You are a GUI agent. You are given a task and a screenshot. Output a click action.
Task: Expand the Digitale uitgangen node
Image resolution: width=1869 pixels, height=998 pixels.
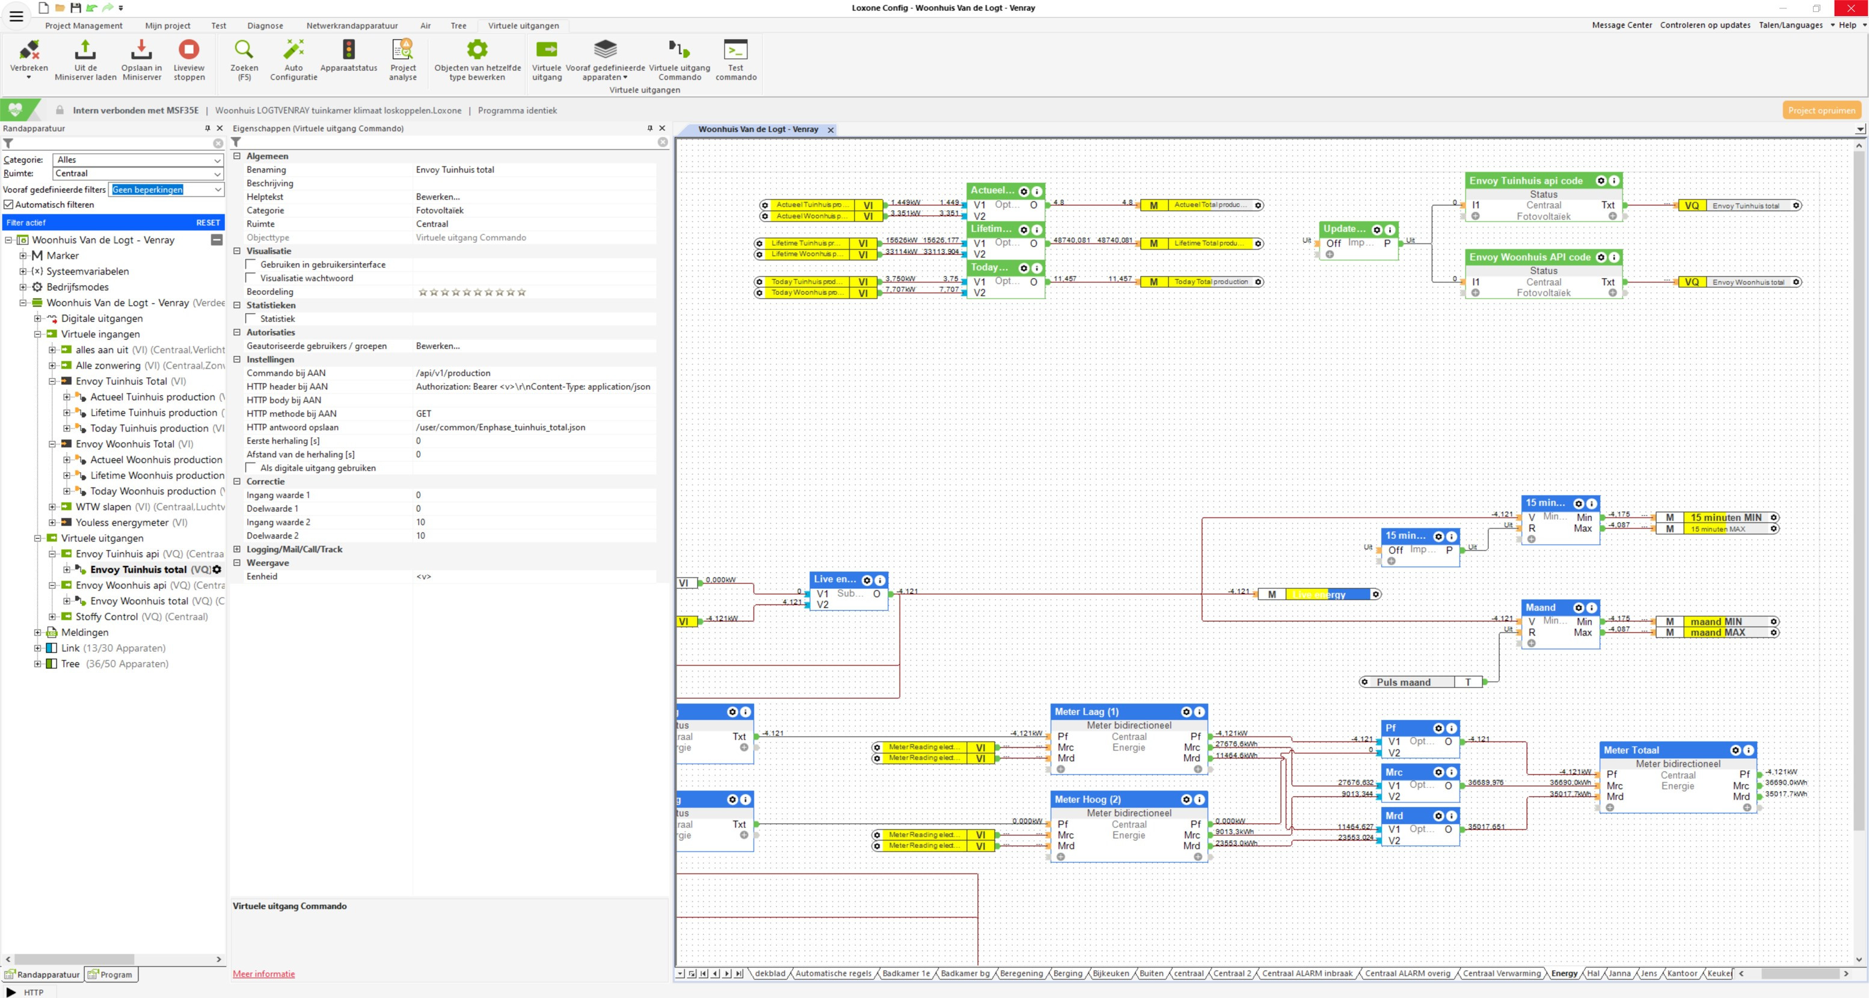coord(38,319)
